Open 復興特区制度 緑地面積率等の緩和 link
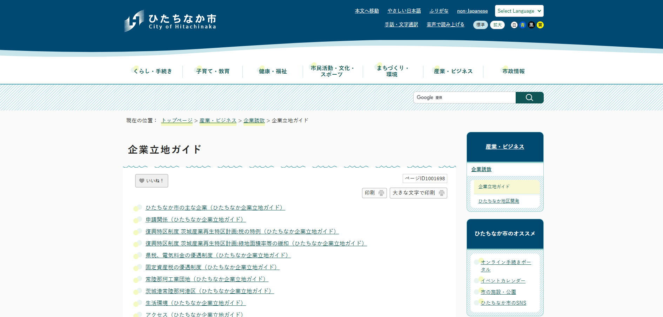Screen dimensions: 663x317 [256, 243]
